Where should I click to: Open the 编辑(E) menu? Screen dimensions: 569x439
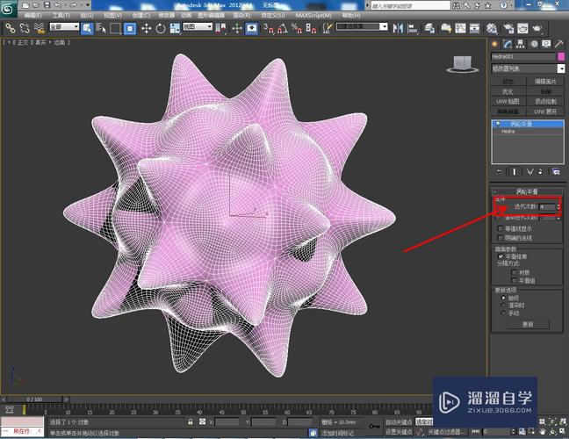coord(32,16)
